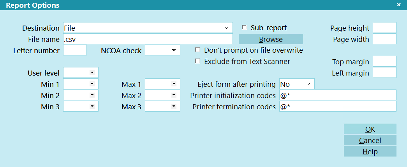
Task: Click the Page height field
Action: [x=384, y=28]
